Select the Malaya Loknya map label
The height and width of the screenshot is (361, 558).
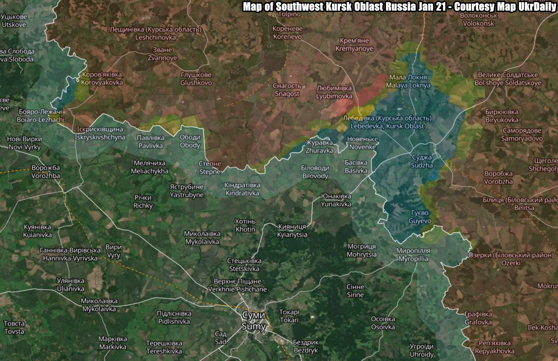tap(408, 81)
